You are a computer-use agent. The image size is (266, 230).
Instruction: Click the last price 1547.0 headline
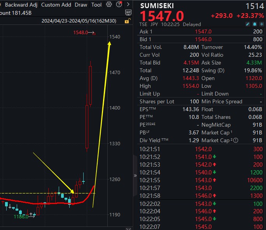coord(162,16)
